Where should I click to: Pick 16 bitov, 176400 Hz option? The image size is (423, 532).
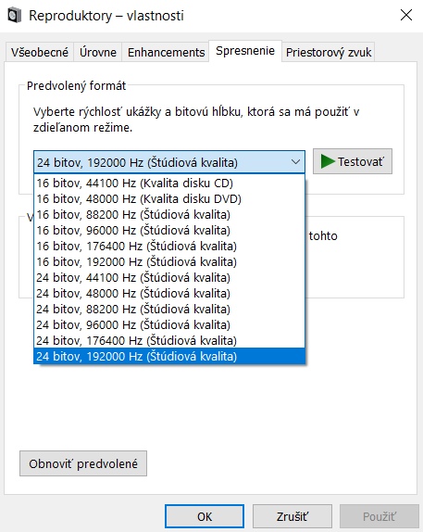point(169,246)
